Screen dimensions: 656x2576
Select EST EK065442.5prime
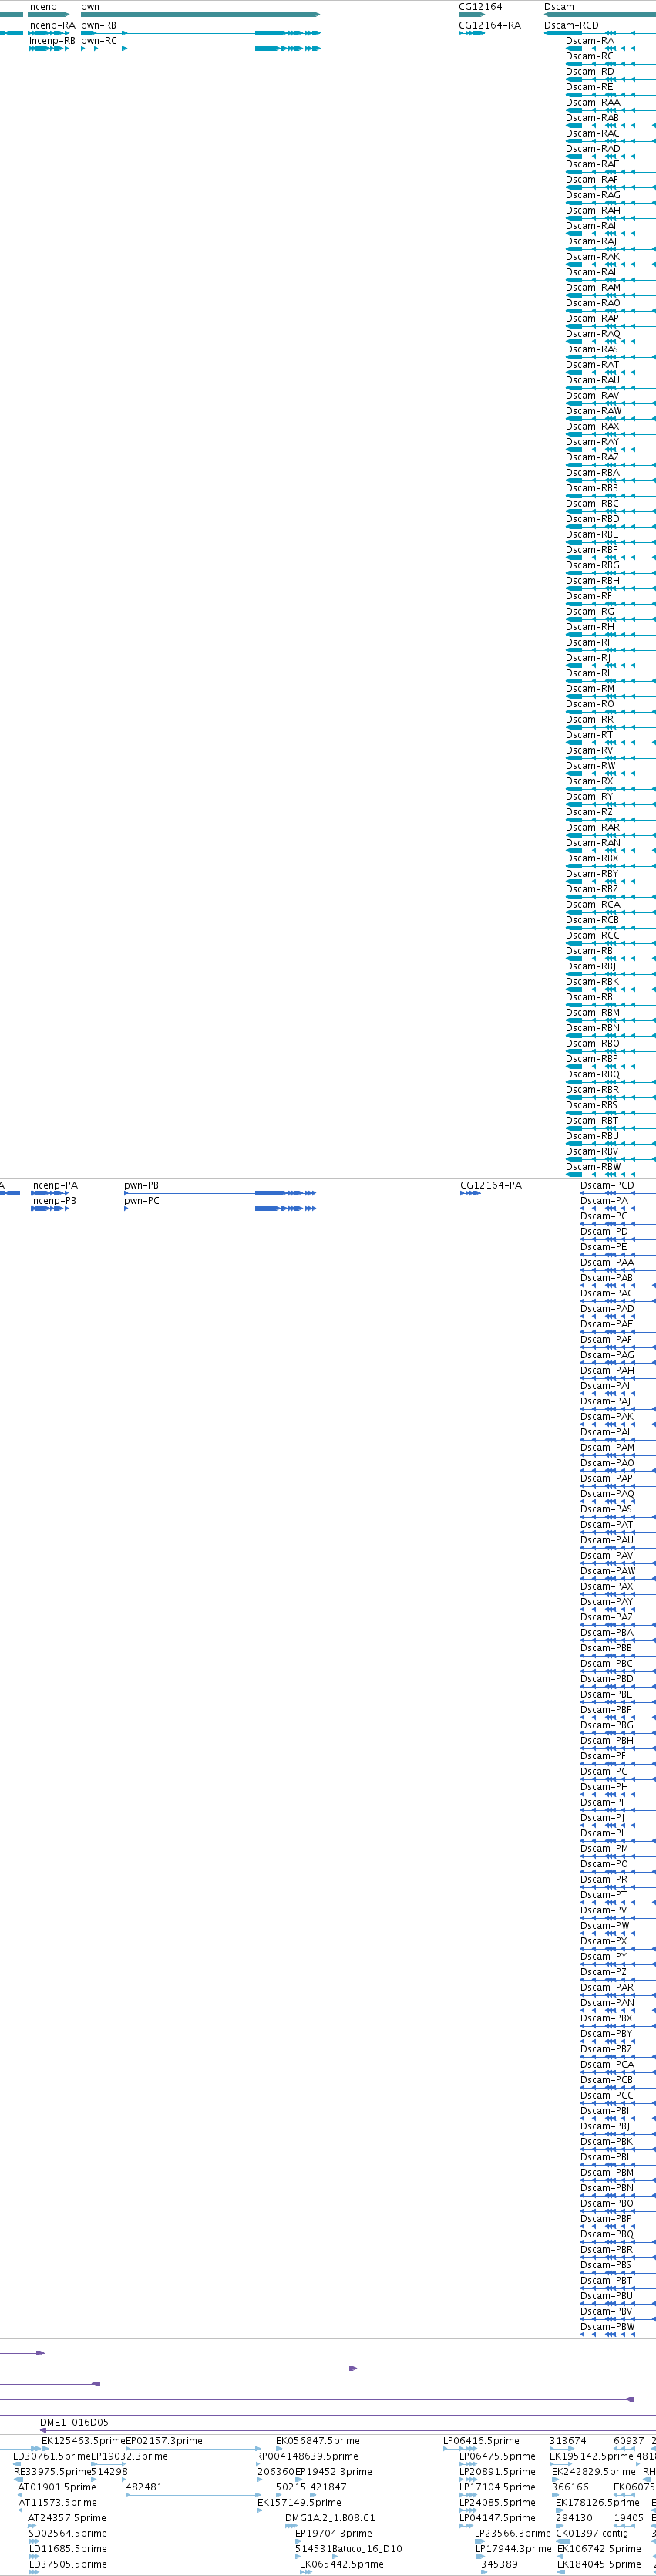(x=342, y=2564)
